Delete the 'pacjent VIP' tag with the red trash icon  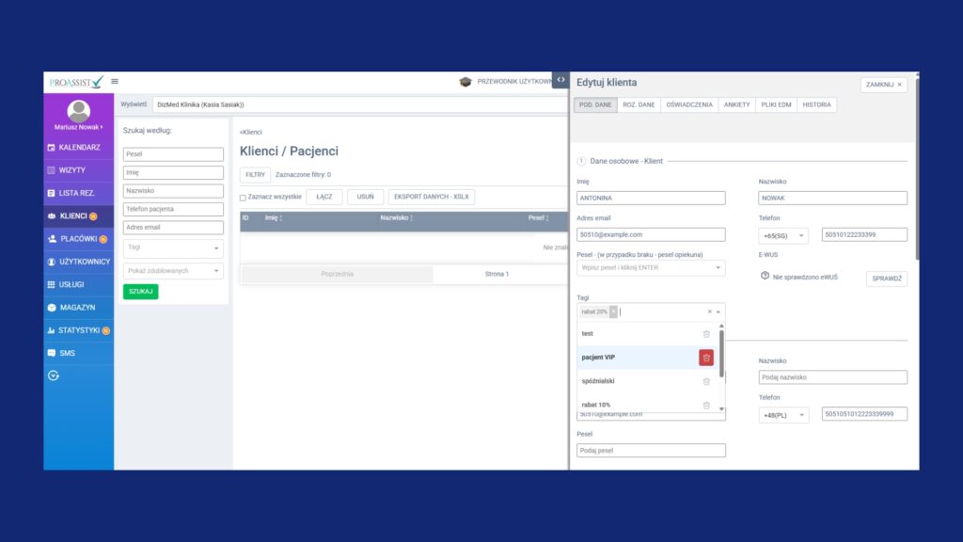click(706, 358)
